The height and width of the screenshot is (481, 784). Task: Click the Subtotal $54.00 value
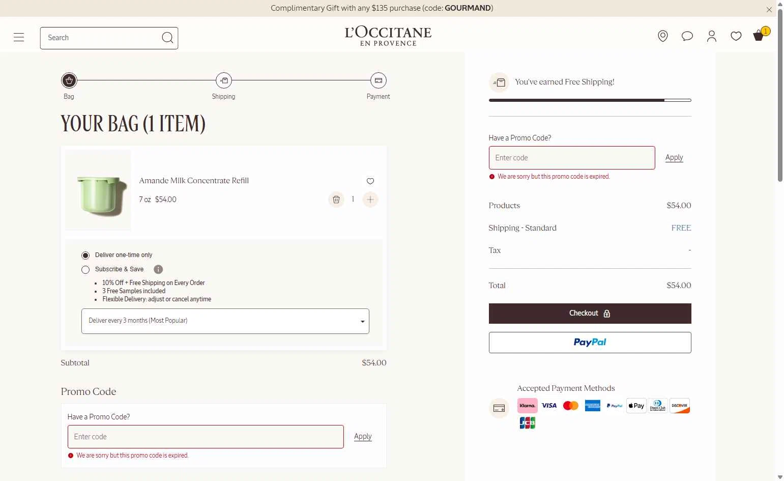(374, 363)
